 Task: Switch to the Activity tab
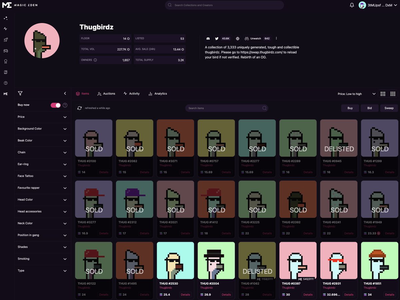tap(131, 94)
